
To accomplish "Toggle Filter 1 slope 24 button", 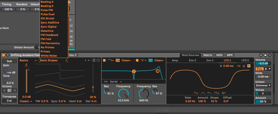I will pos(118,60).
